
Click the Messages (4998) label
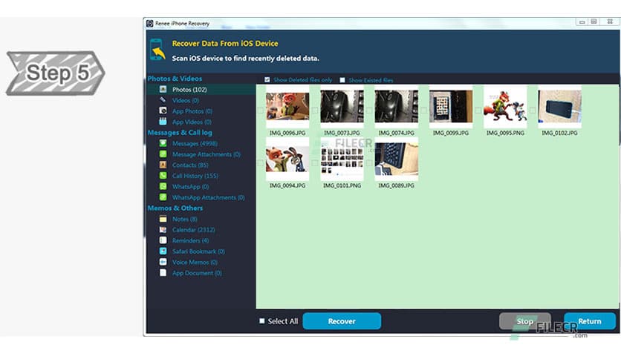click(195, 143)
